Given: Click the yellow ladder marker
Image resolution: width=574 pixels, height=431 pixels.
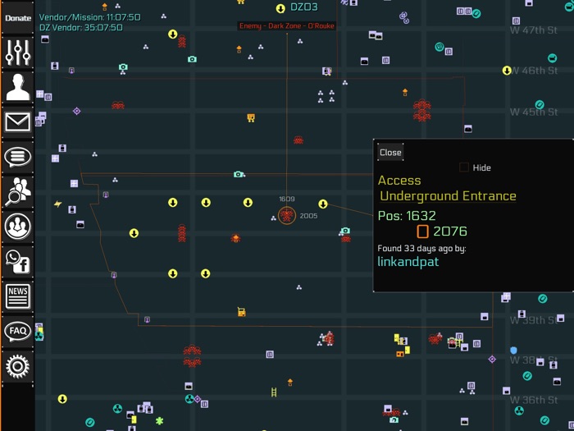Looking at the screenshot, I should pyautogui.click(x=274, y=392).
